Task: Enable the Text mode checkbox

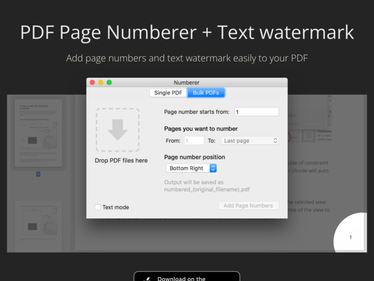Action: click(98, 207)
